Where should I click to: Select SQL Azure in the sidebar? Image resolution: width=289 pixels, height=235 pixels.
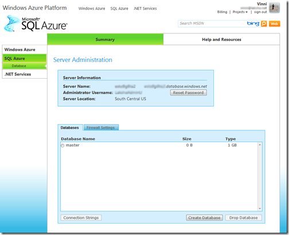point(25,59)
